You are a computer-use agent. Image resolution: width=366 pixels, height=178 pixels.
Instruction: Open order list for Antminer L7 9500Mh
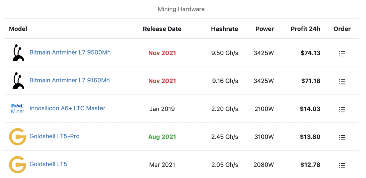[342, 54]
